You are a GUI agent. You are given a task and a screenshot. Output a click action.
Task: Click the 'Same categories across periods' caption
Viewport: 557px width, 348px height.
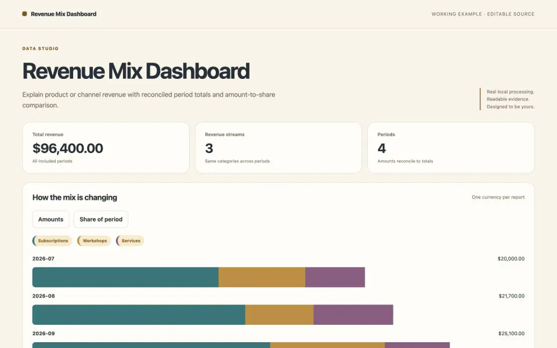pyautogui.click(x=237, y=161)
